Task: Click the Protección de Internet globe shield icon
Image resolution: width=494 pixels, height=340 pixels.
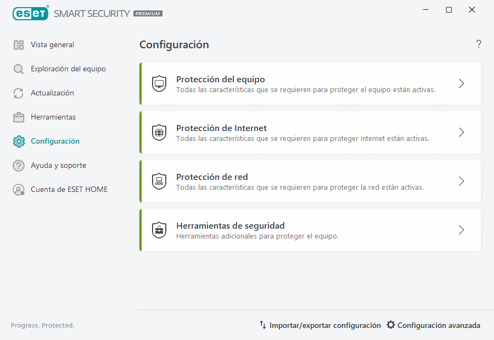Action: pos(159,132)
